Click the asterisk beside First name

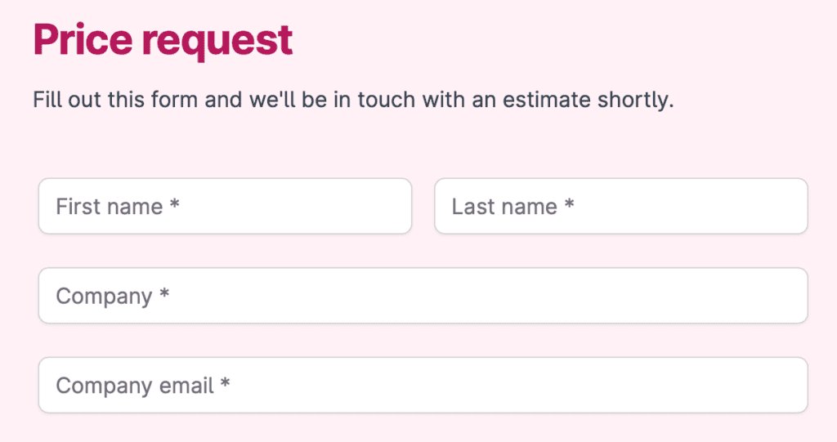coord(174,206)
